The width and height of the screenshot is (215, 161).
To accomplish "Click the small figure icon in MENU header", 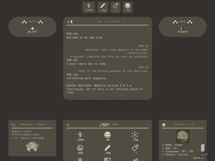I will point(68,125).
